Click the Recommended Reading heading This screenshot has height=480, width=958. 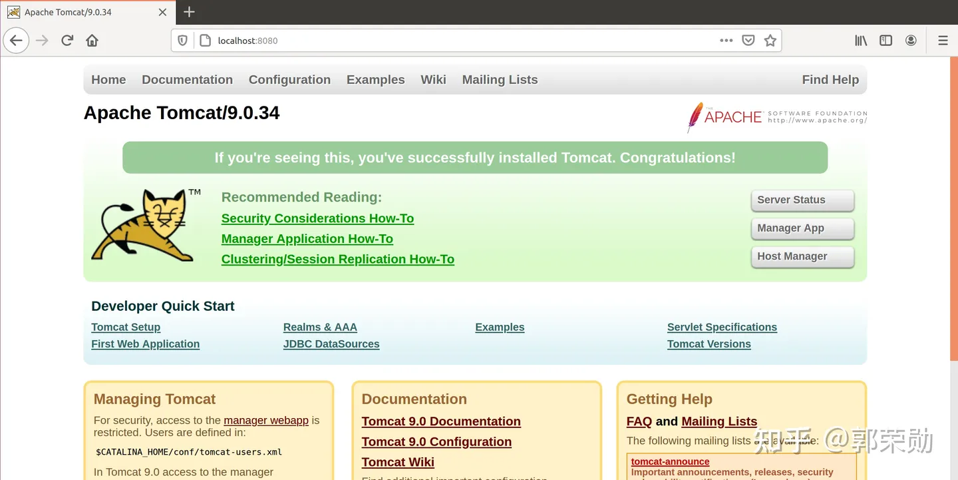[301, 198]
